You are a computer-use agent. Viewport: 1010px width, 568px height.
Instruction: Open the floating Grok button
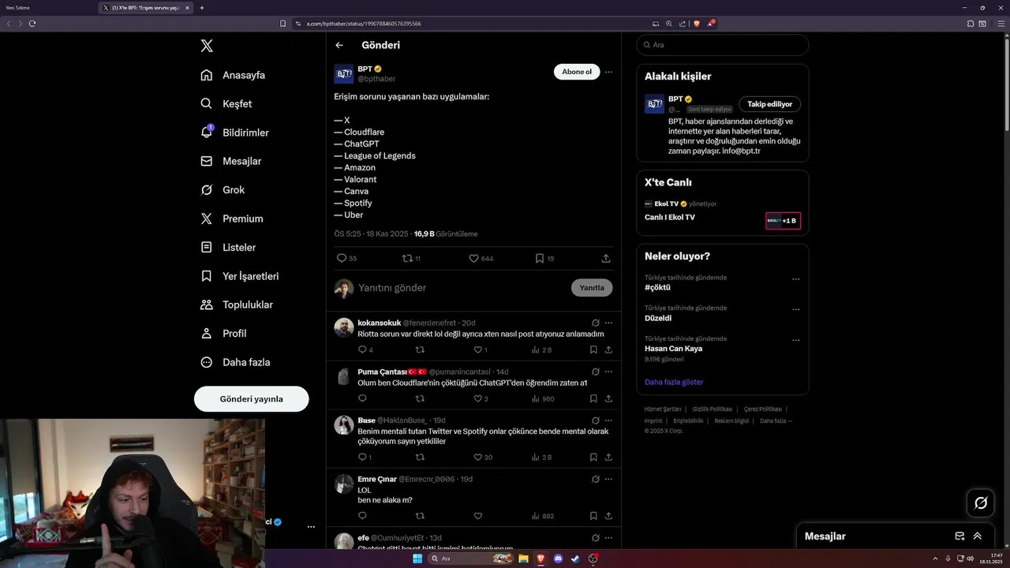point(981,503)
